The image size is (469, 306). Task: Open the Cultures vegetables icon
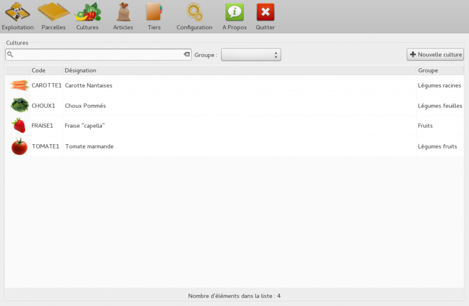[x=87, y=12]
